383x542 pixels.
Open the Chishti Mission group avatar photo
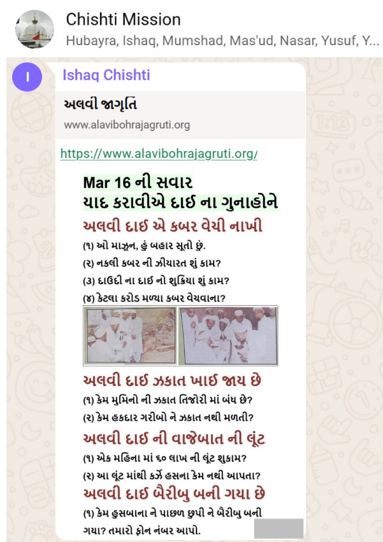coord(34,29)
